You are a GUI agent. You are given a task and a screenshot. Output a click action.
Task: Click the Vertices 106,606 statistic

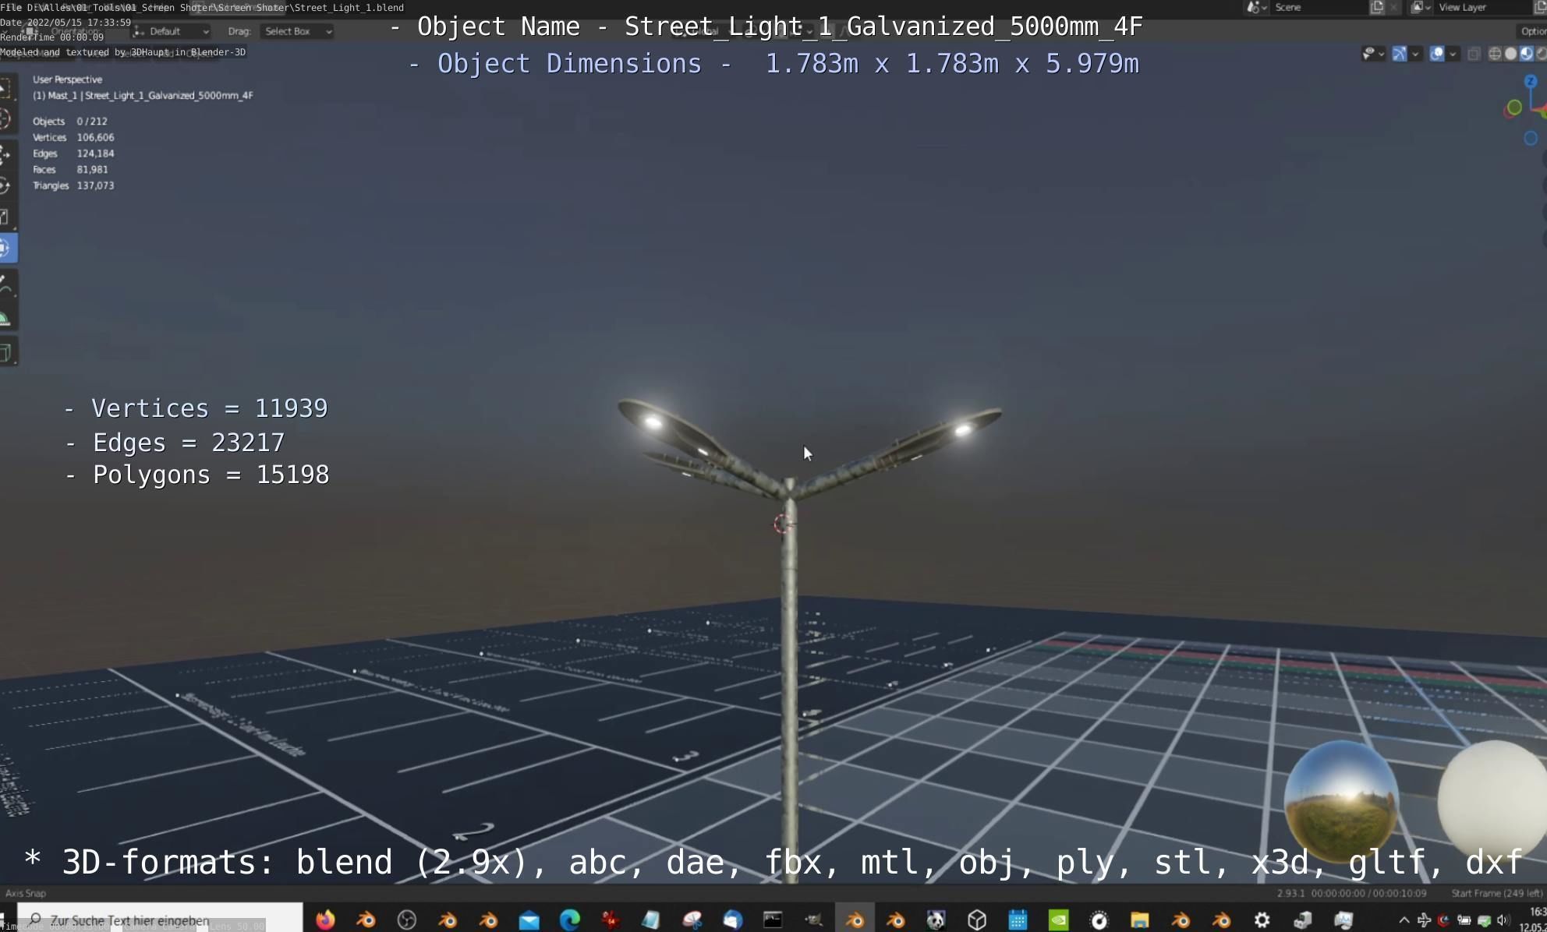(x=73, y=137)
